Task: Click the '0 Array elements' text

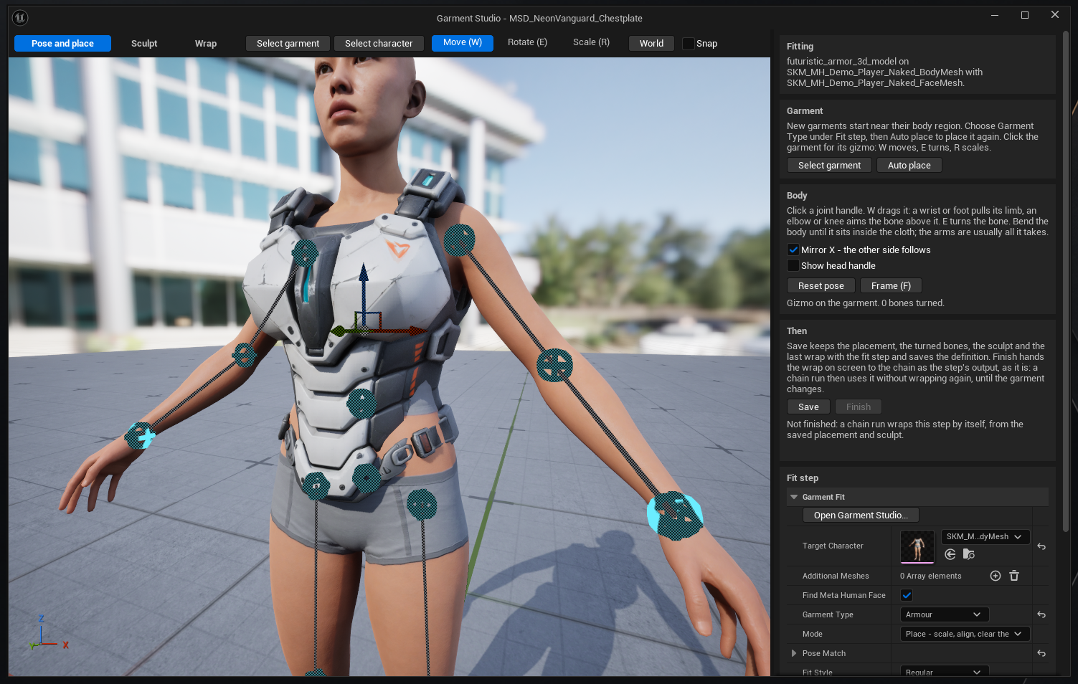Action: [930, 576]
